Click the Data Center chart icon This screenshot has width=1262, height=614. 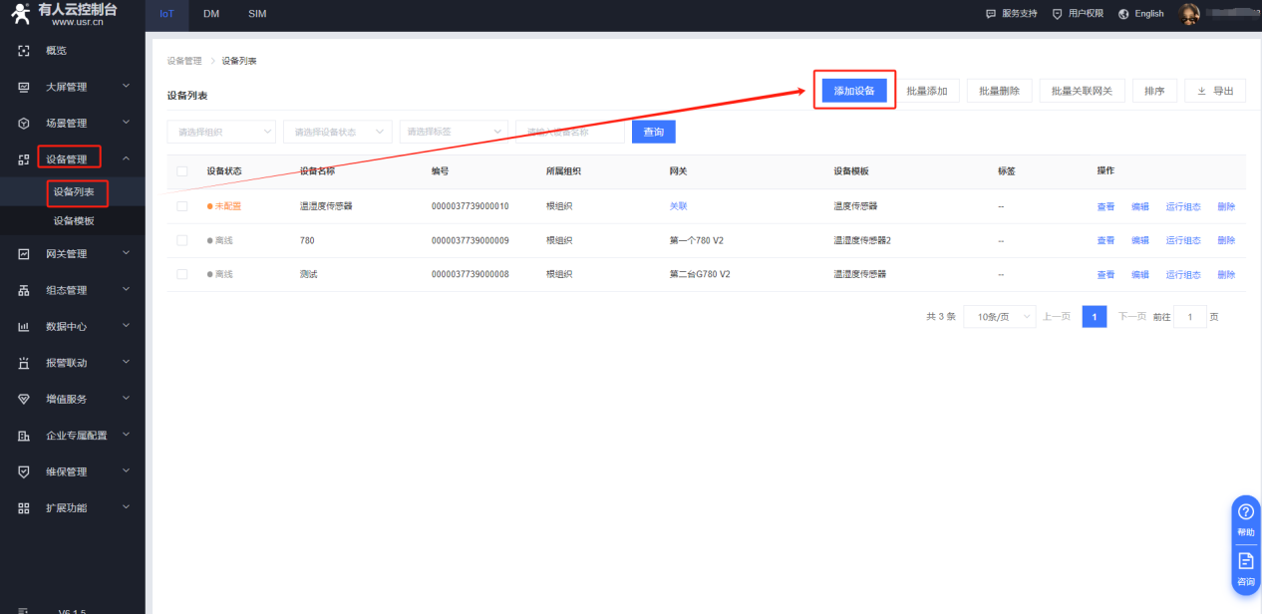[24, 327]
